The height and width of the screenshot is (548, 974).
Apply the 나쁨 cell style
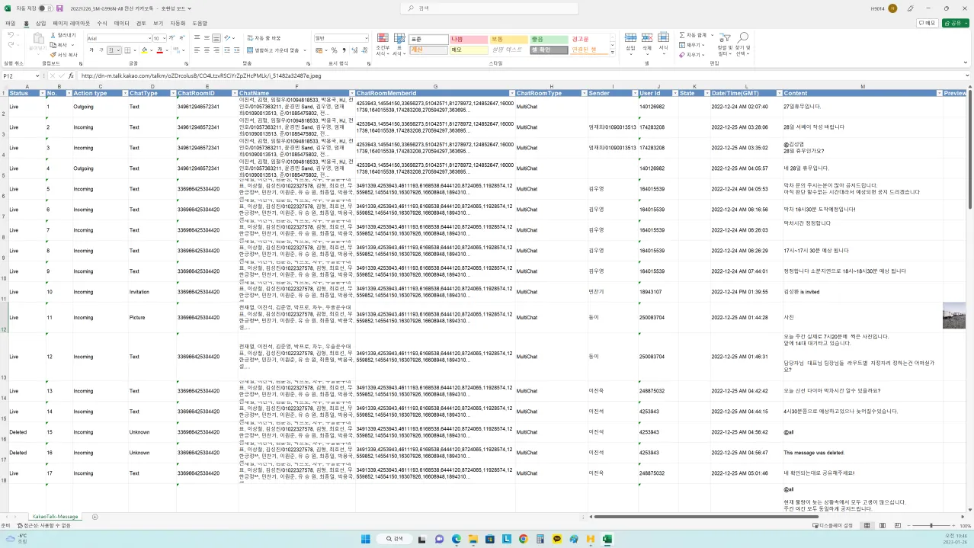tap(467, 39)
